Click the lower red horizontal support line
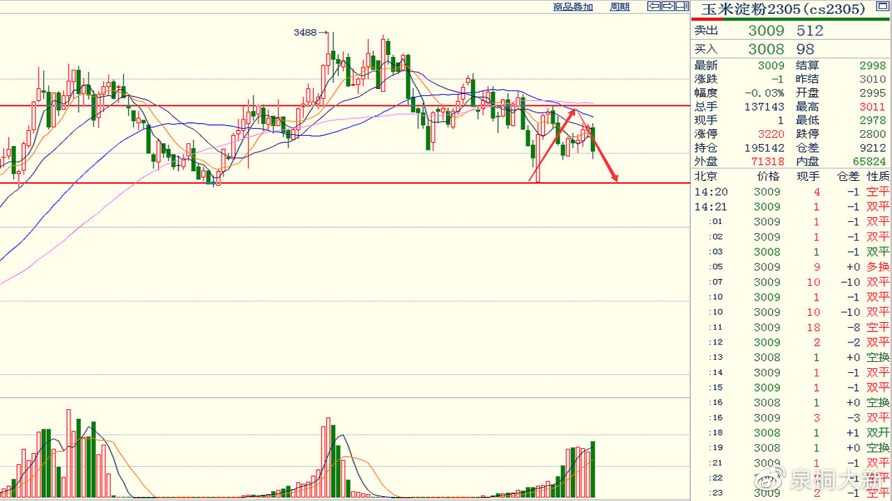 pos(348,183)
